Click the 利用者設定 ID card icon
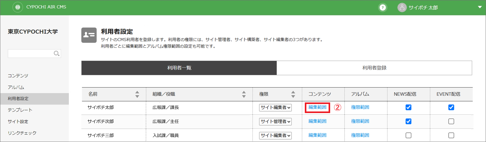The image size is (486, 142). click(89, 35)
